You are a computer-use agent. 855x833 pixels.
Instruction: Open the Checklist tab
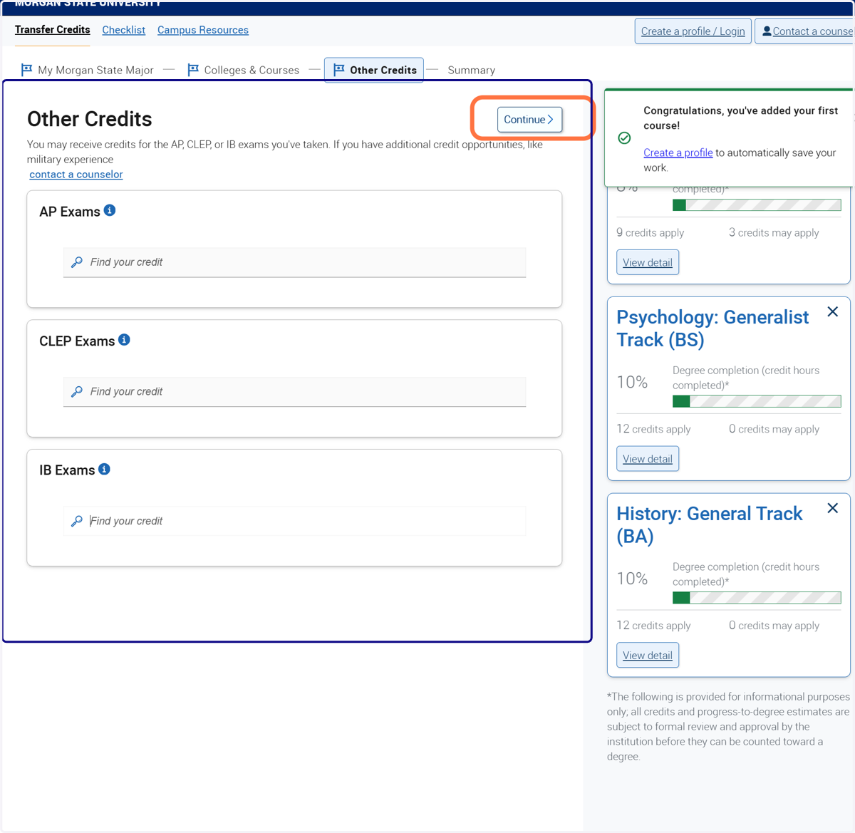(x=124, y=30)
